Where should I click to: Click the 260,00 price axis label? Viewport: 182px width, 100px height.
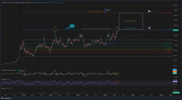pos(176,5)
